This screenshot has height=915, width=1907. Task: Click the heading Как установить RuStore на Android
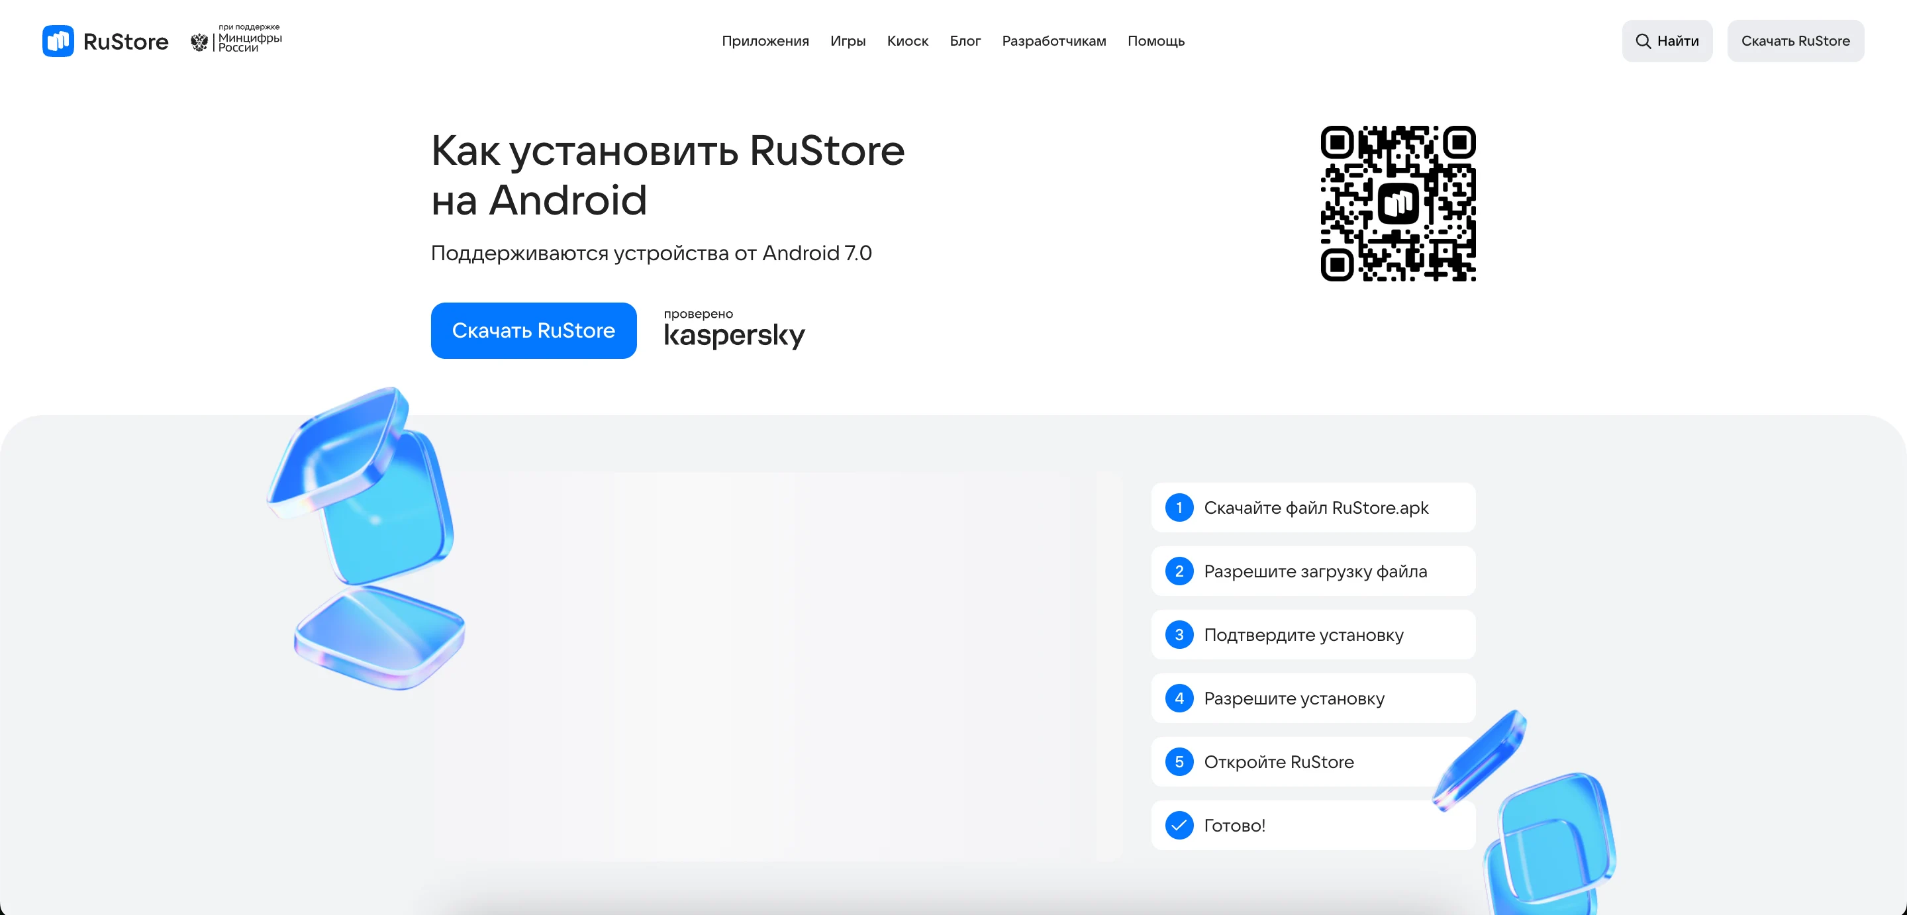pos(667,175)
